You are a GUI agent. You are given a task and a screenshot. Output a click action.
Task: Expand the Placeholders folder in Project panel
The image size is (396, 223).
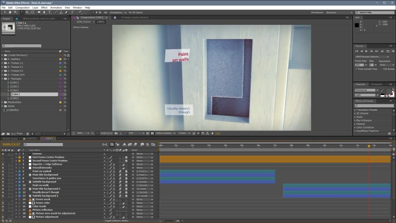(x=2, y=102)
